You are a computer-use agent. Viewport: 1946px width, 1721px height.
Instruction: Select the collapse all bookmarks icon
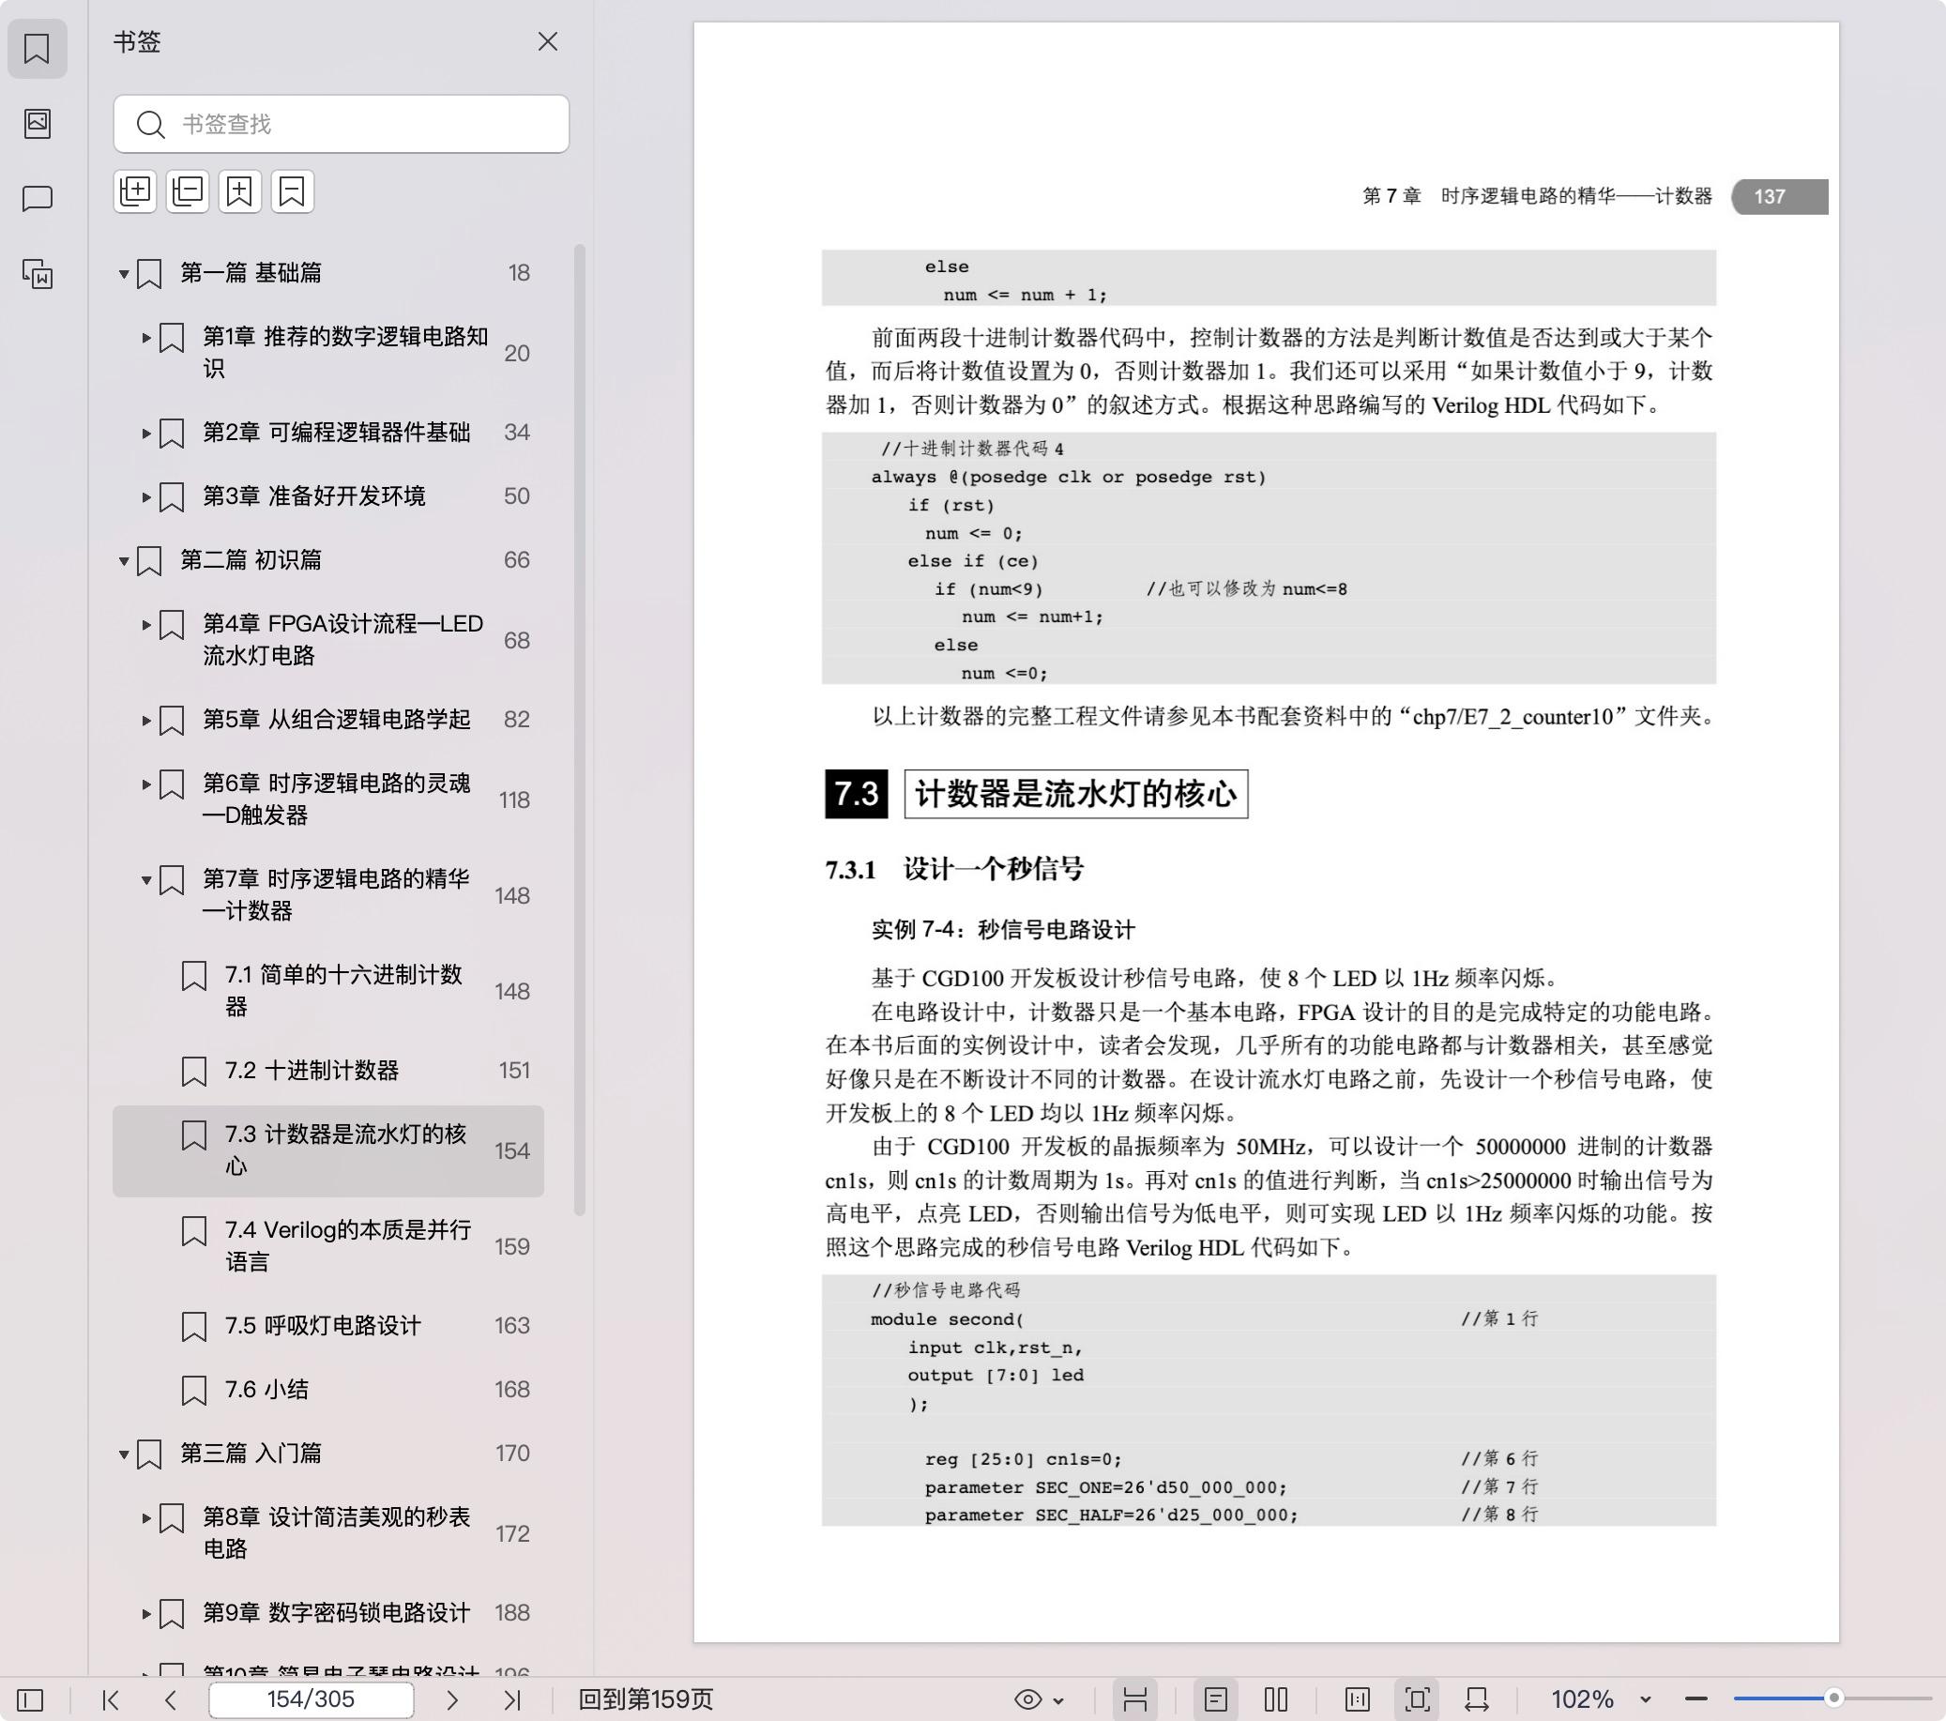click(x=188, y=191)
